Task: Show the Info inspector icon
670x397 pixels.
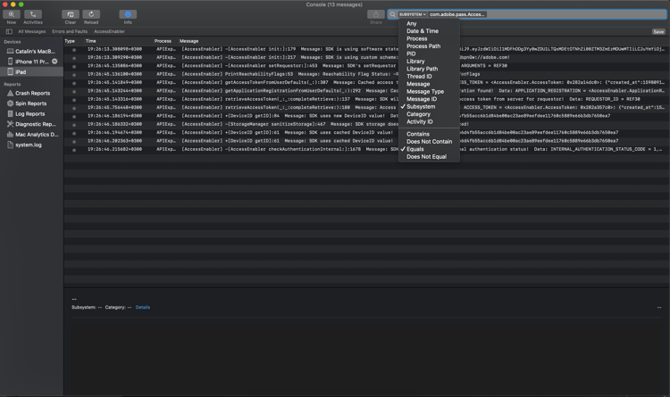Action: coord(128,14)
